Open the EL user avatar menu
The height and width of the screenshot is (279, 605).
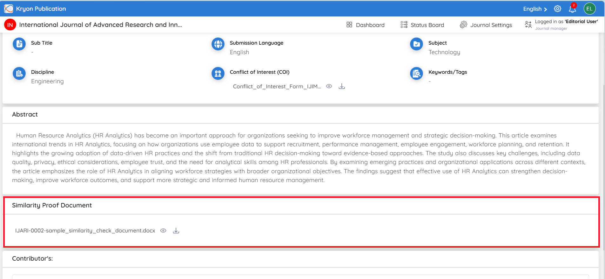pyautogui.click(x=589, y=9)
